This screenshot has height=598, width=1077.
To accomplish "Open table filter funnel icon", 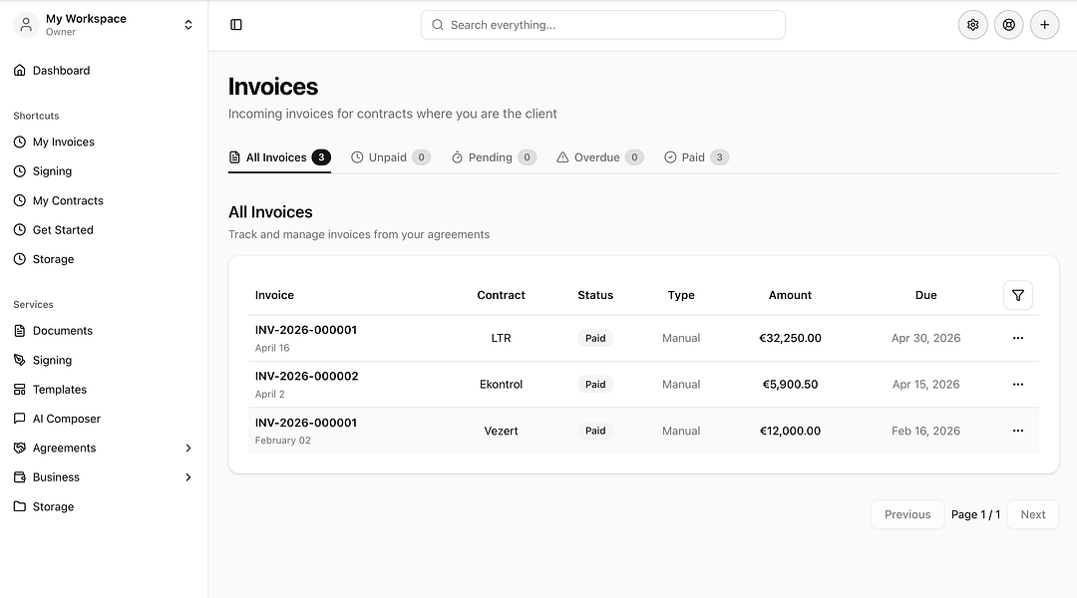I will [x=1017, y=295].
